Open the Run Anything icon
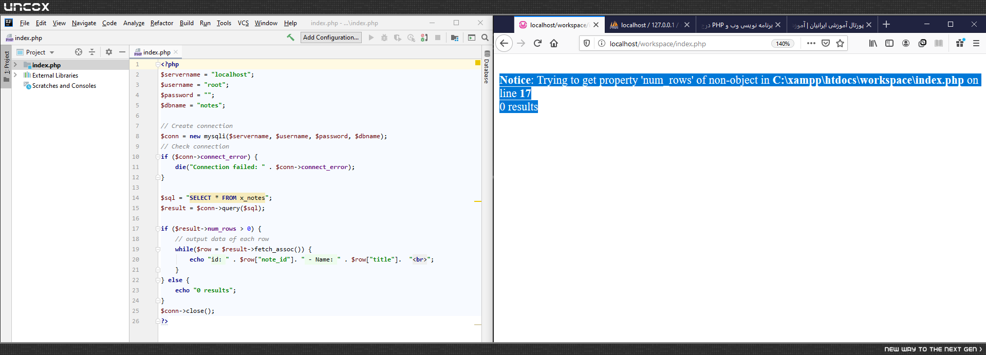Image resolution: width=986 pixels, height=355 pixels. point(472,38)
